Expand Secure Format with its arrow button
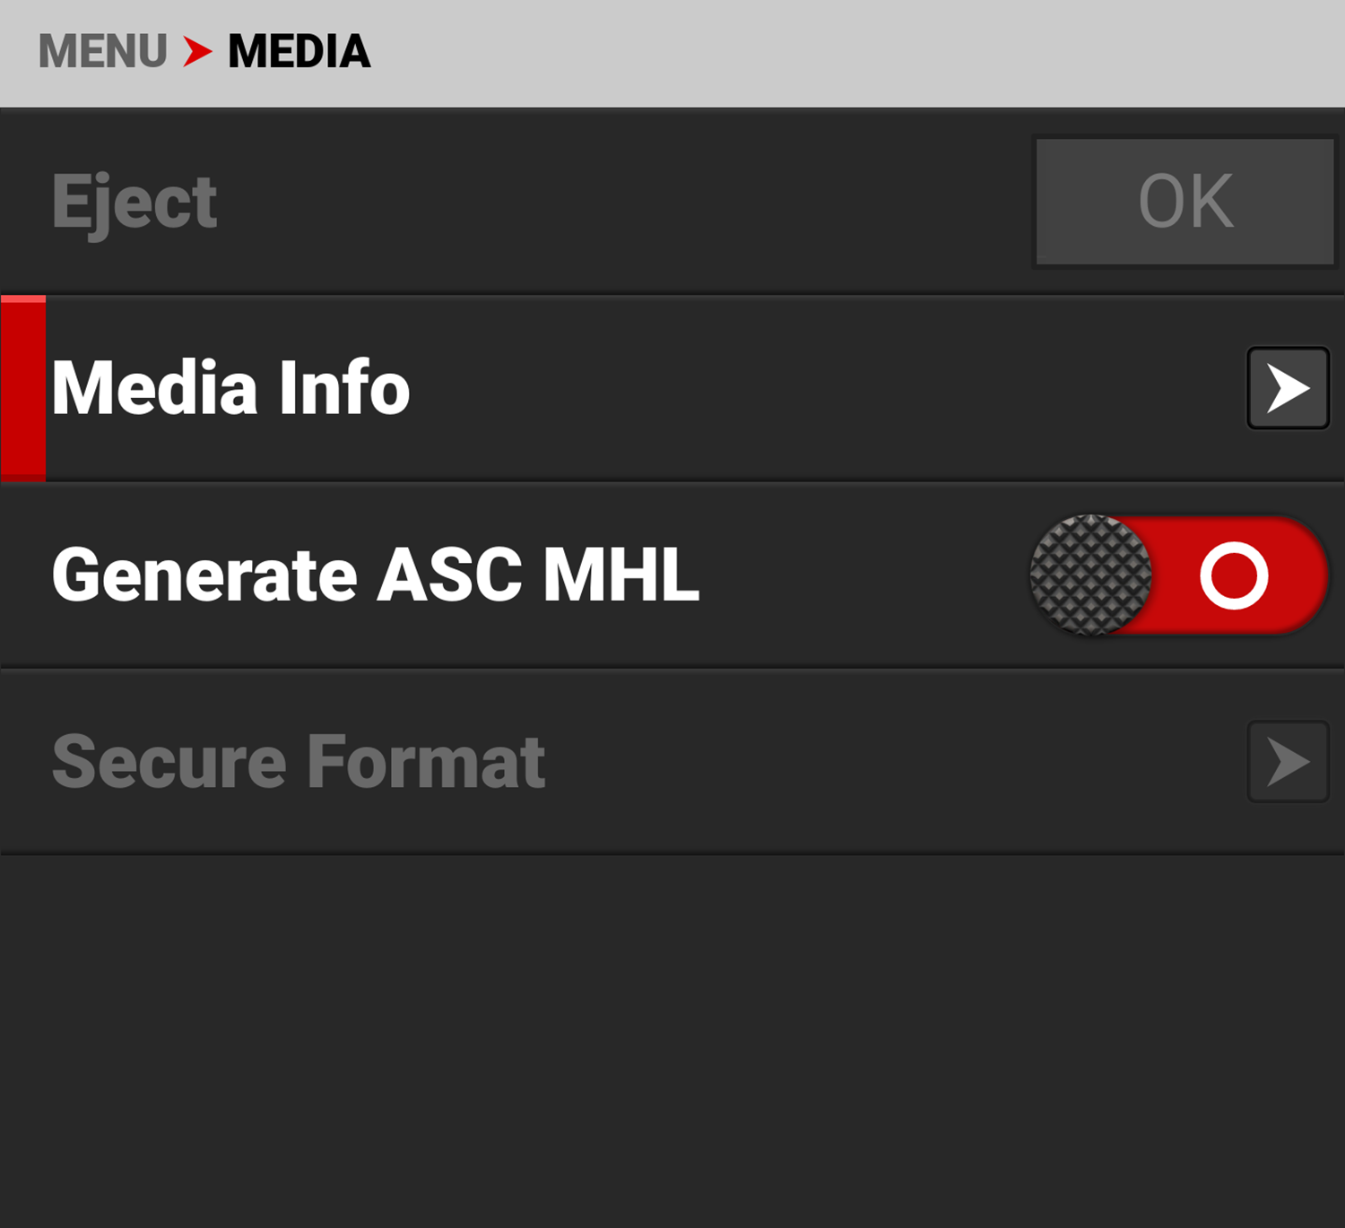This screenshot has height=1228, width=1345. [x=1288, y=762]
